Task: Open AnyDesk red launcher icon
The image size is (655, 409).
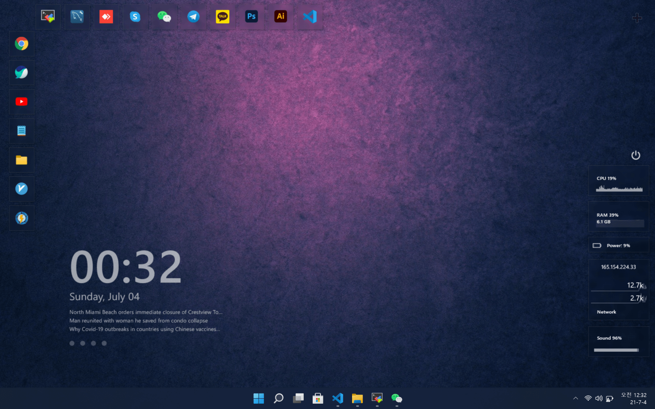Action: tap(106, 17)
